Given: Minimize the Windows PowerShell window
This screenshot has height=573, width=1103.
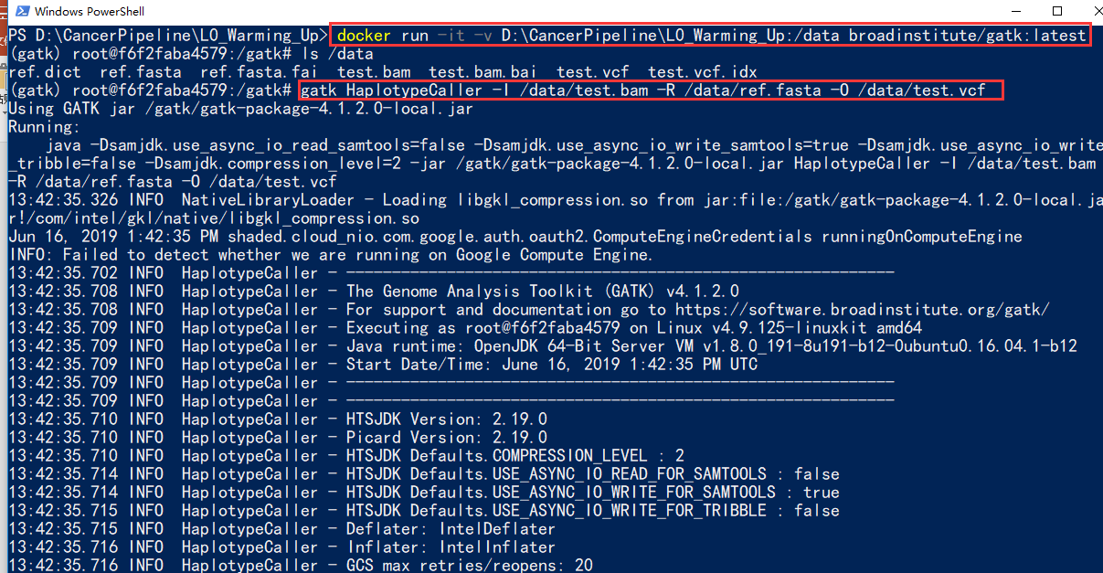Looking at the screenshot, I should pyautogui.click(x=1015, y=11).
